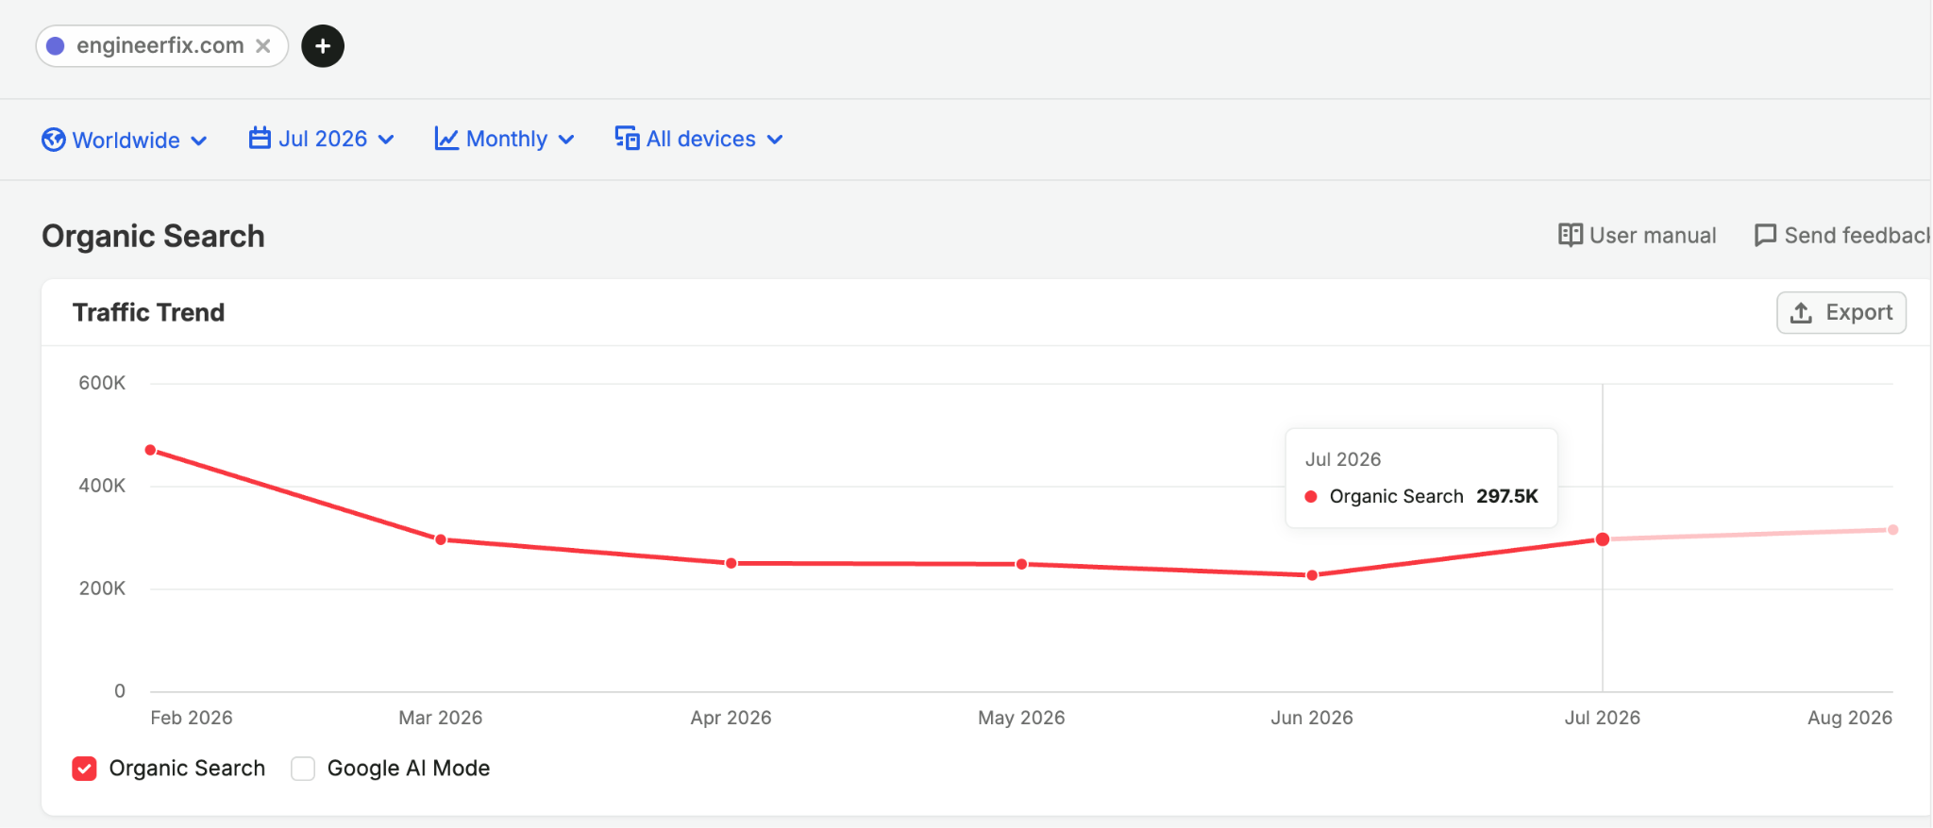The image size is (1933, 828).
Task: Open the User manual link
Action: pos(1638,235)
